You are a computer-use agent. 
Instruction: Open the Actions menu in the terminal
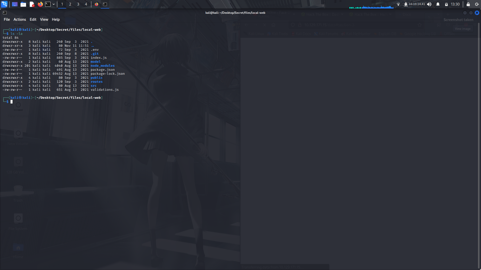click(x=20, y=19)
